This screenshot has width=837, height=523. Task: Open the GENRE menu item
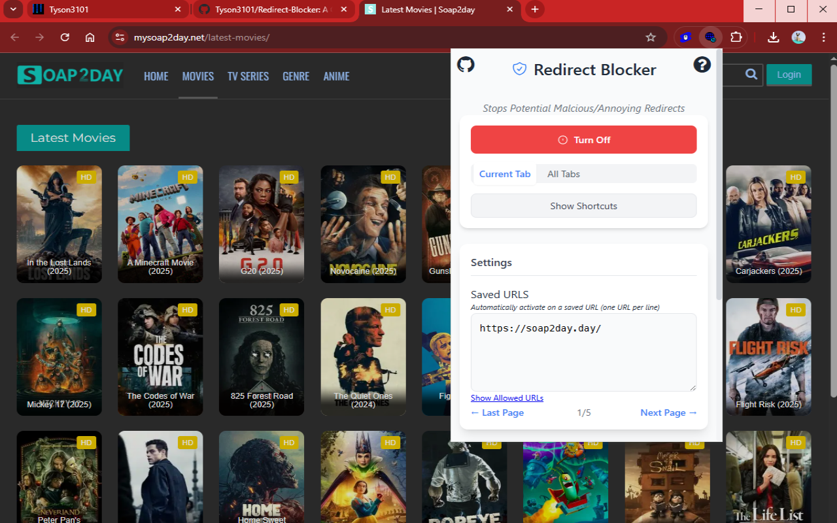click(296, 76)
